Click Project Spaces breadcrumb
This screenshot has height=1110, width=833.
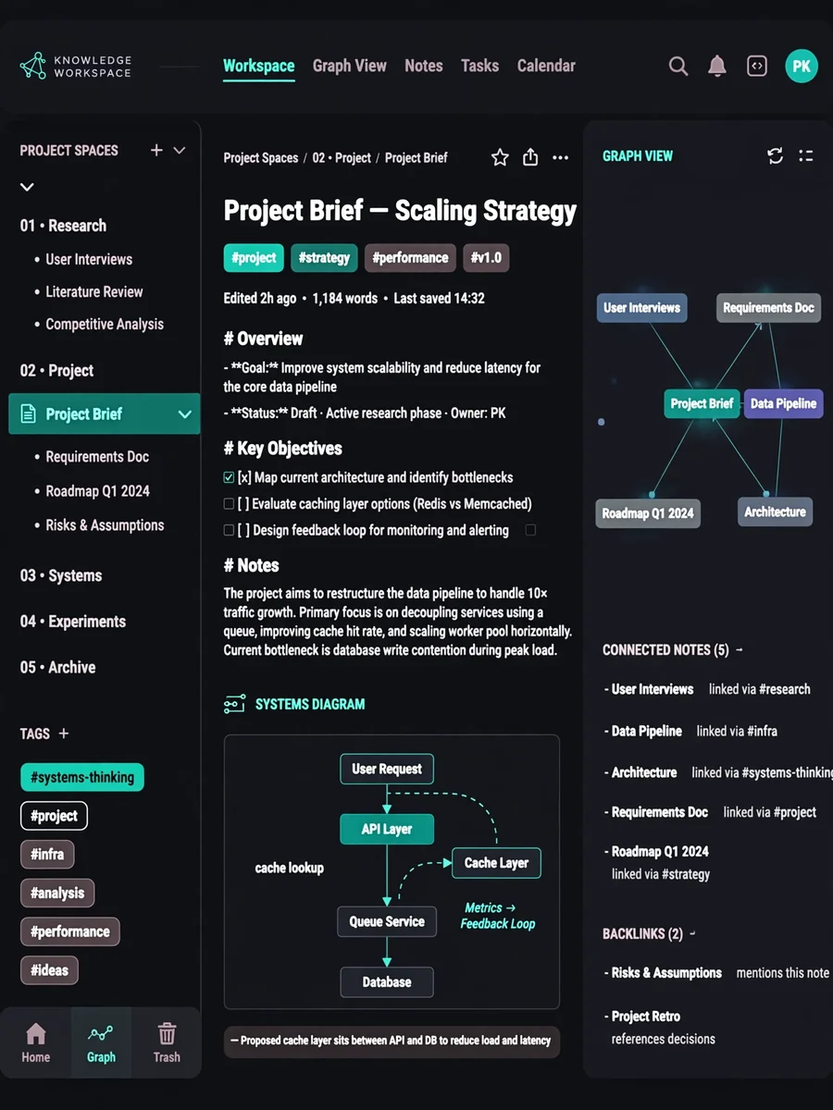point(261,158)
